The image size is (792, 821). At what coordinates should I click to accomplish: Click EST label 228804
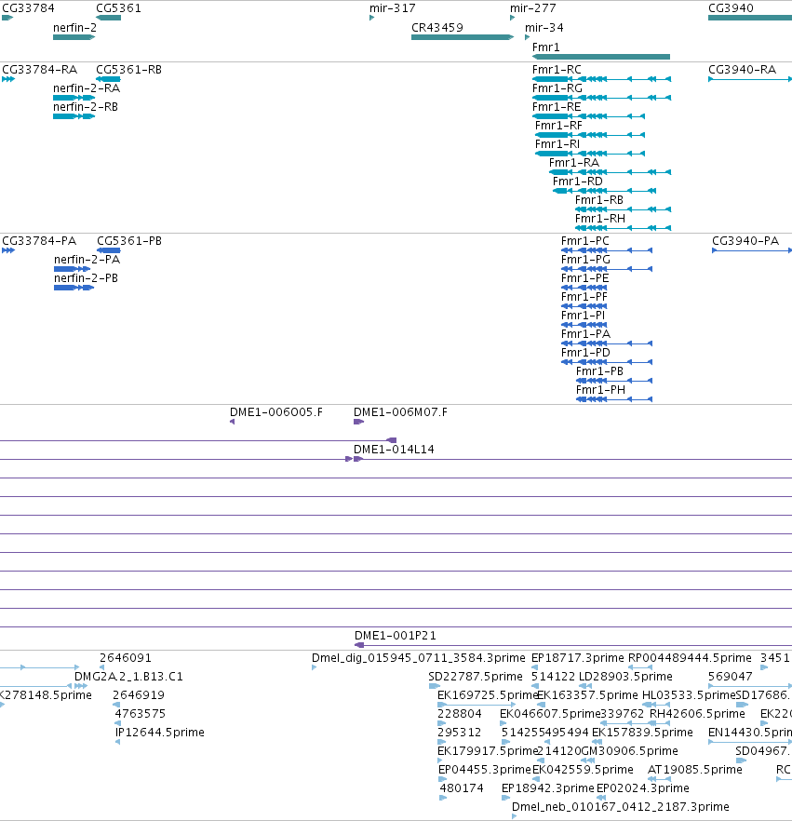pyautogui.click(x=460, y=714)
